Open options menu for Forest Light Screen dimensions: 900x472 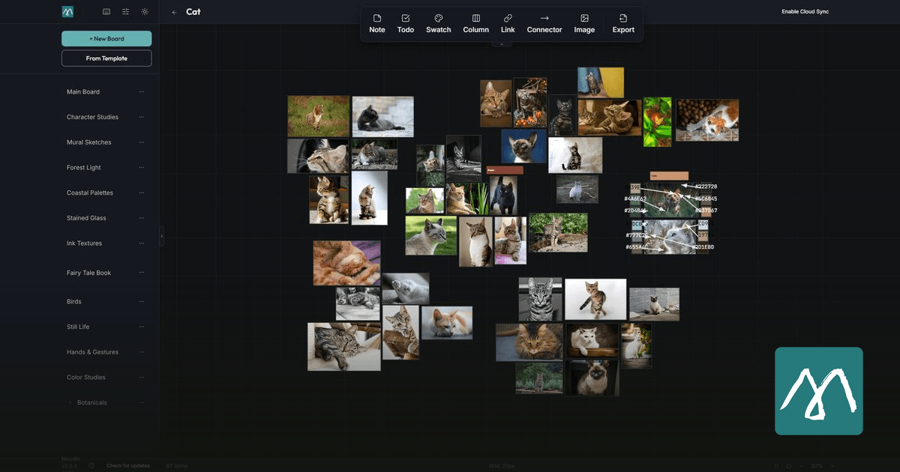tap(142, 168)
